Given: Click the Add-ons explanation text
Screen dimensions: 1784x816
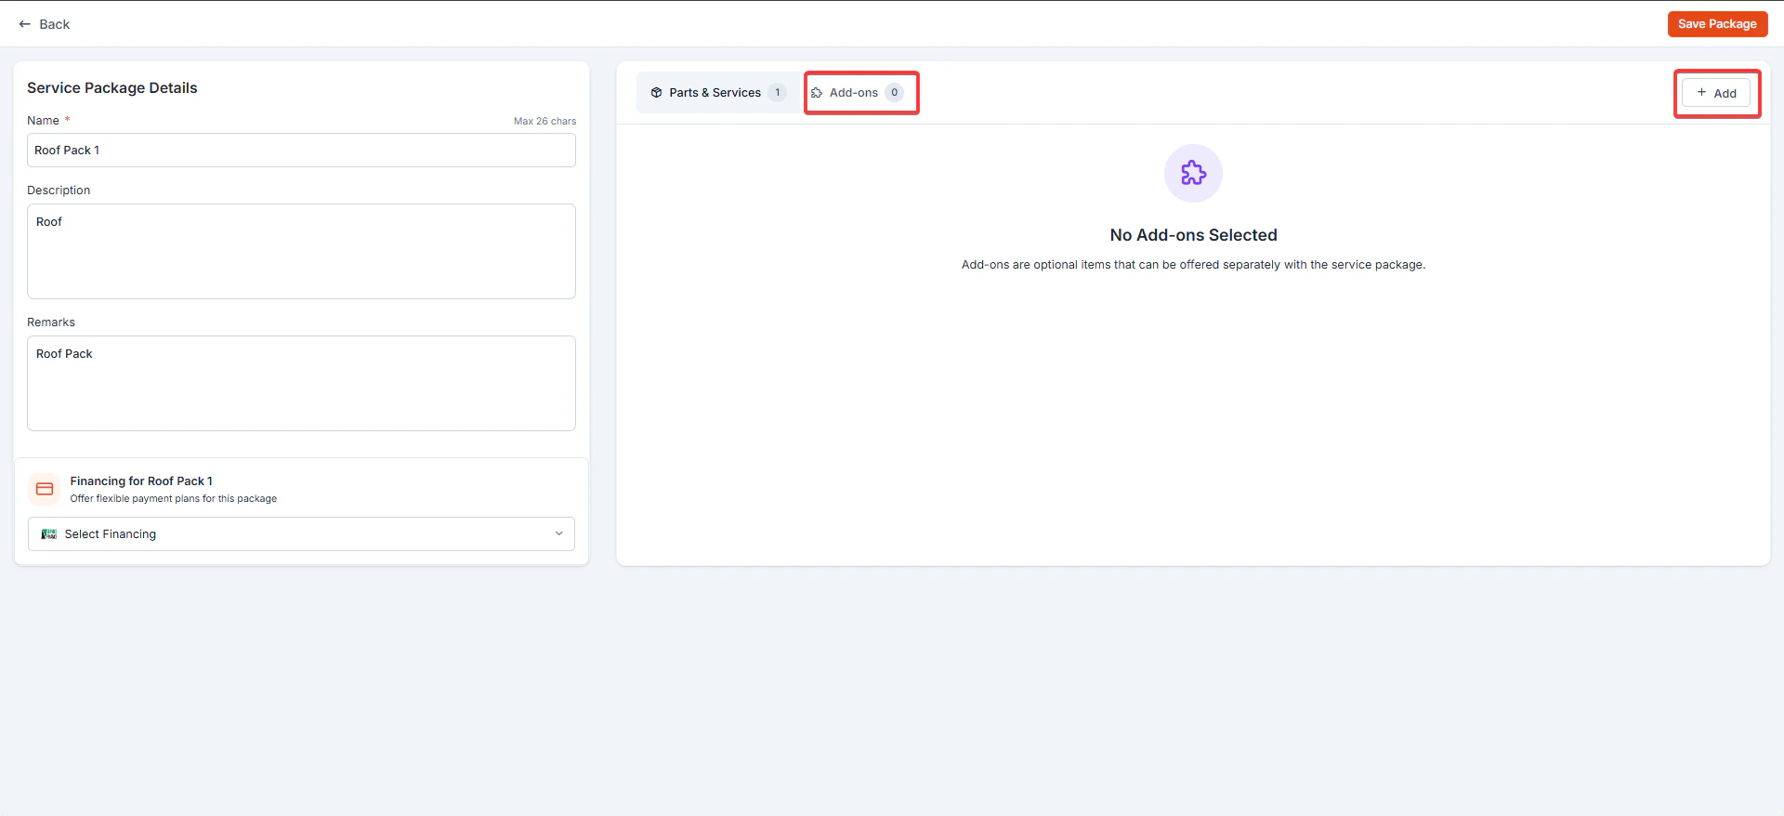Looking at the screenshot, I should (1193, 265).
